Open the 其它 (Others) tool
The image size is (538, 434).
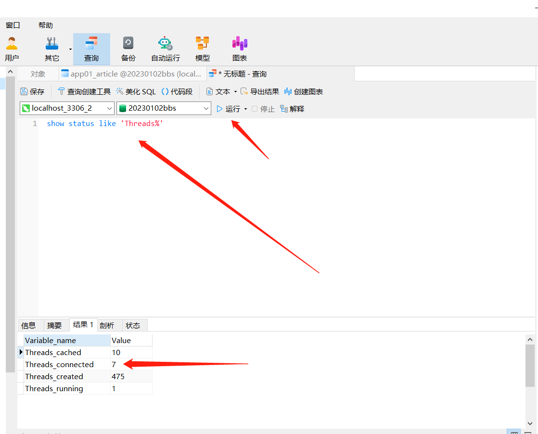tap(52, 49)
